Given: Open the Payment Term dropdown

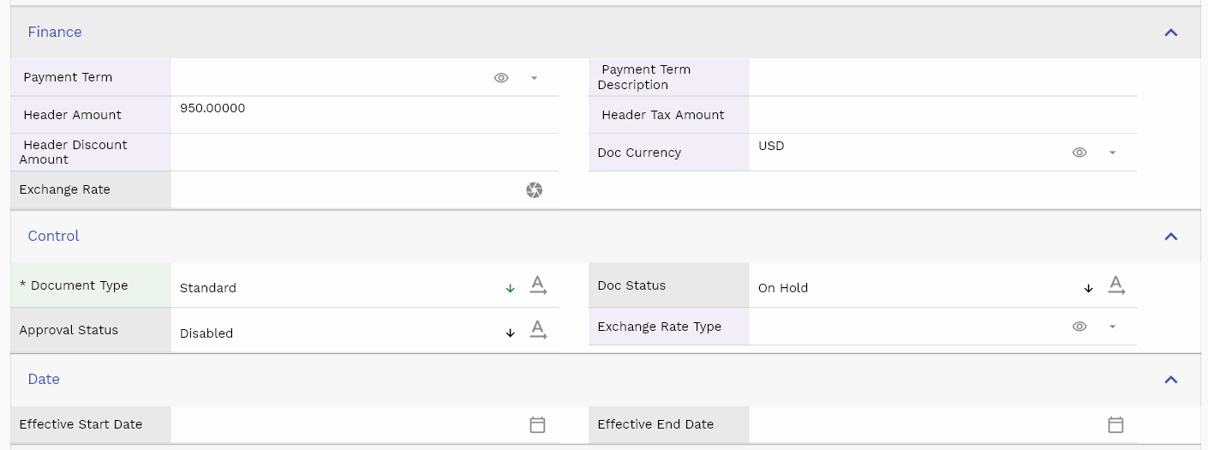Looking at the screenshot, I should [x=534, y=78].
